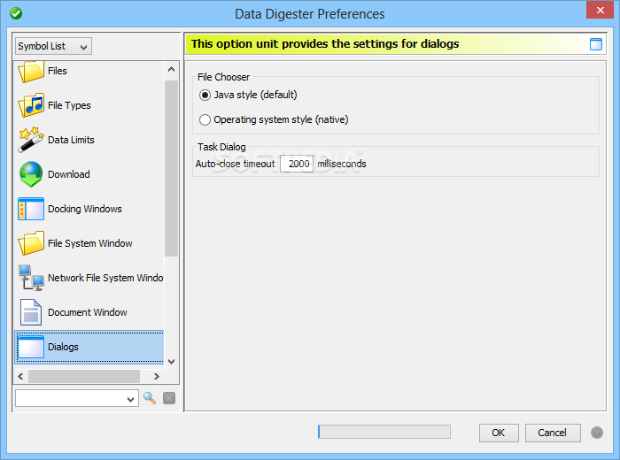The height and width of the screenshot is (460, 620).
Task: Click the scroll down arrow of the list
Action: 171,361
